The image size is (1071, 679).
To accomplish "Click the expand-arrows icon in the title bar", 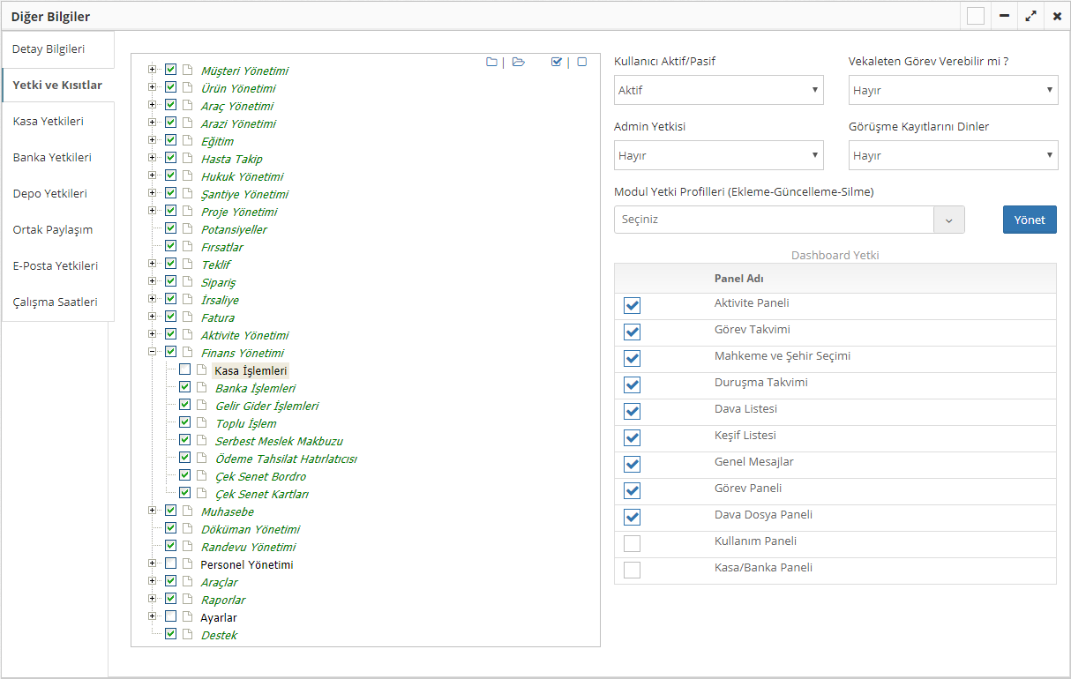I will tap(1030, 16).
